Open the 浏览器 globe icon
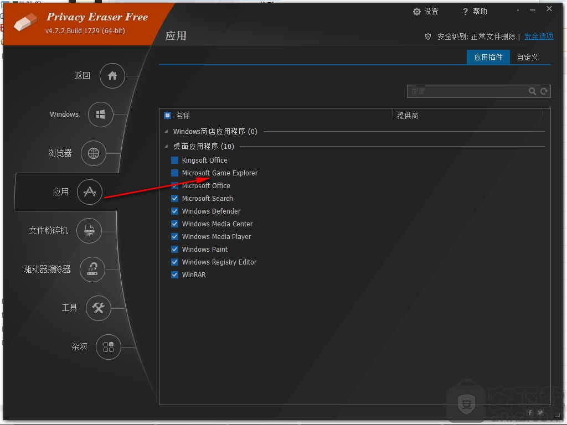Image resolution: width=567 pixels, height=425 pixels. coord(93,153)
